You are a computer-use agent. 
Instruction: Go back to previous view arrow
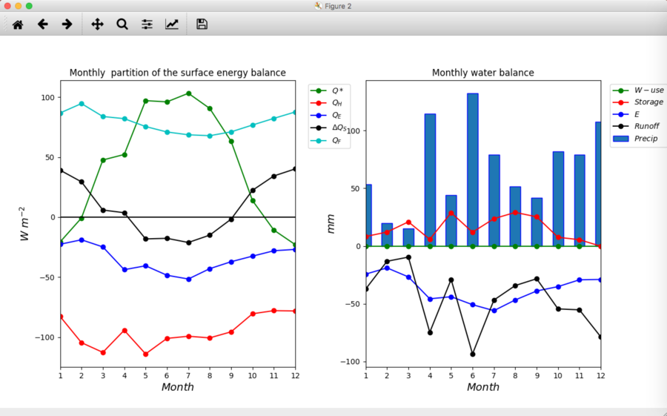[x=42, y=24]
